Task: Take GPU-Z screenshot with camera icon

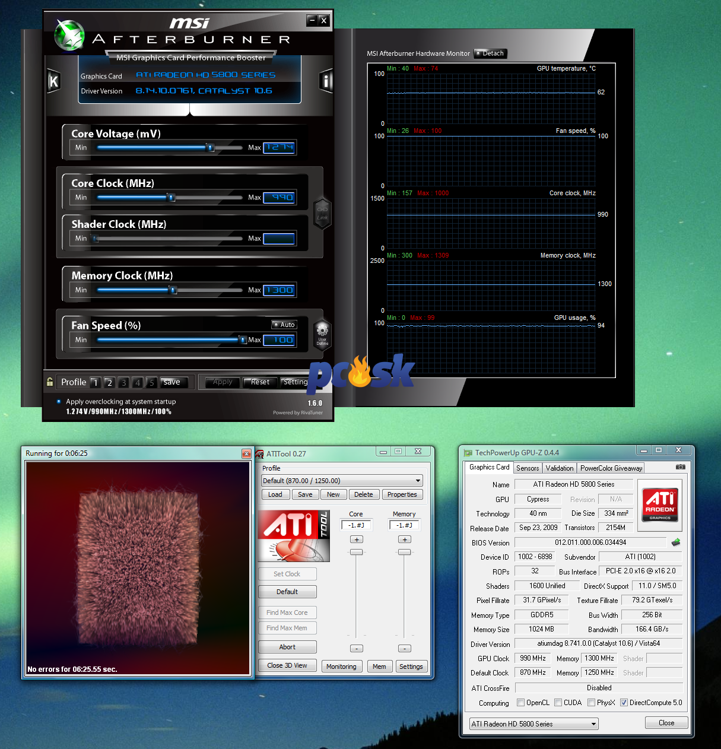Action: [681, 467]
